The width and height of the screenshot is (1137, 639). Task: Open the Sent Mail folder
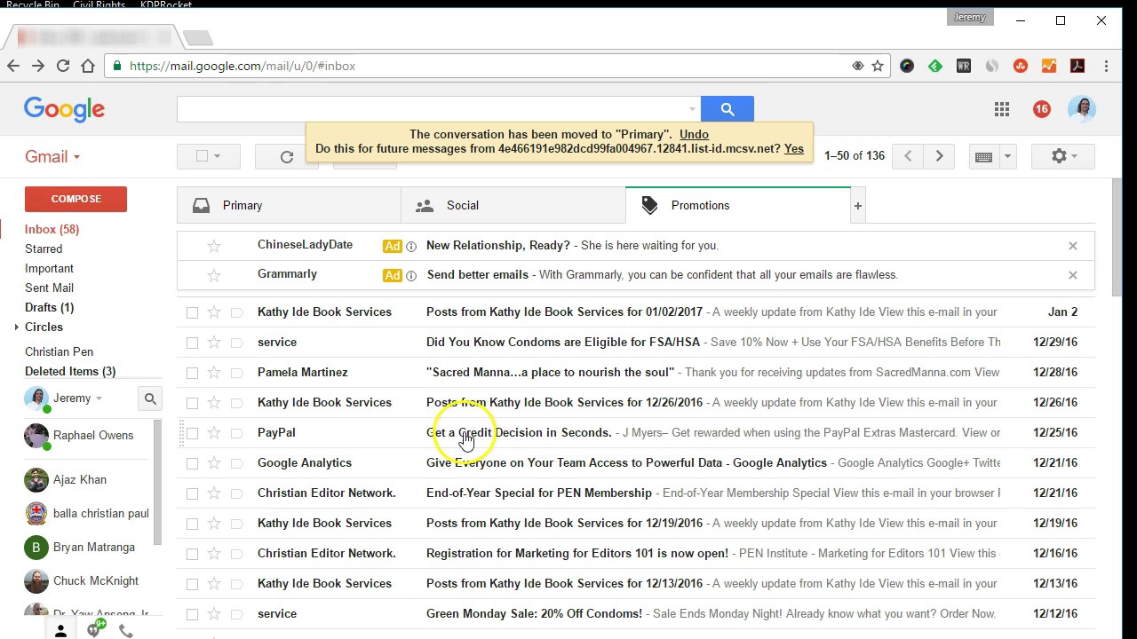pos(49,288)
